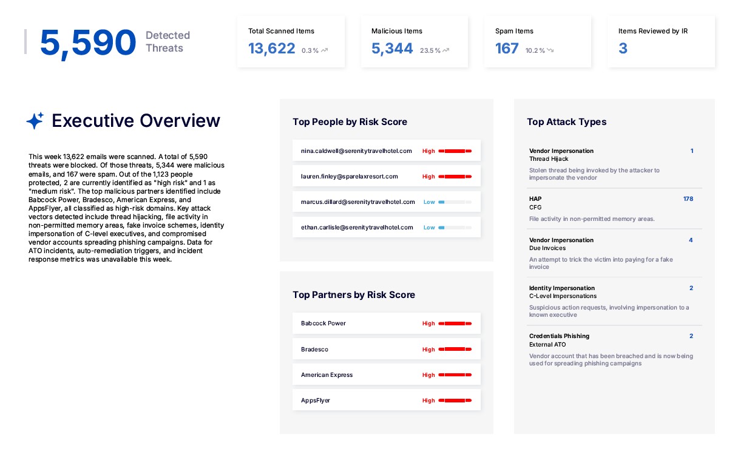Image resolution: width=735 pixels, height=454 pixels.
Task: Open the lauren.finley@sparelaxresort.com email entry
Action: pos(349,177)
